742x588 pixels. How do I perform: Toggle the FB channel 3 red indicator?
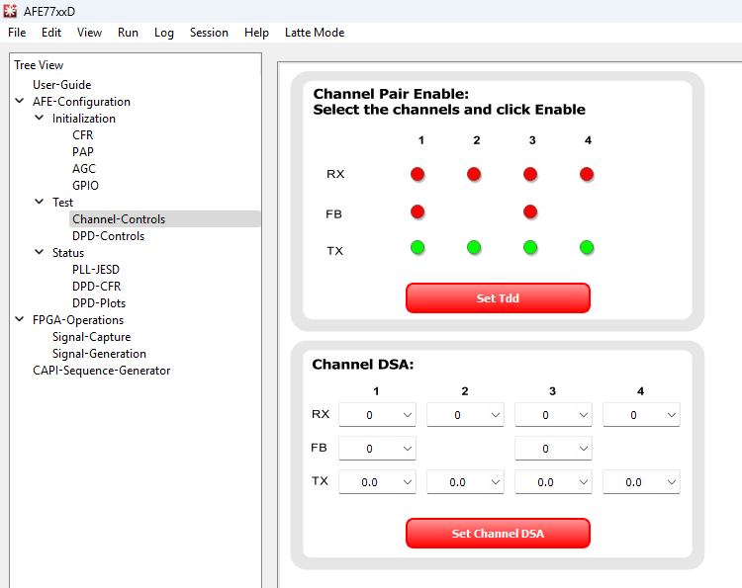point(530,211)
